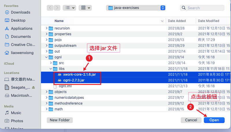This screenshot has width=231, height=132.
Task: Eject the Seagate drive
Action: click(33, 87)
